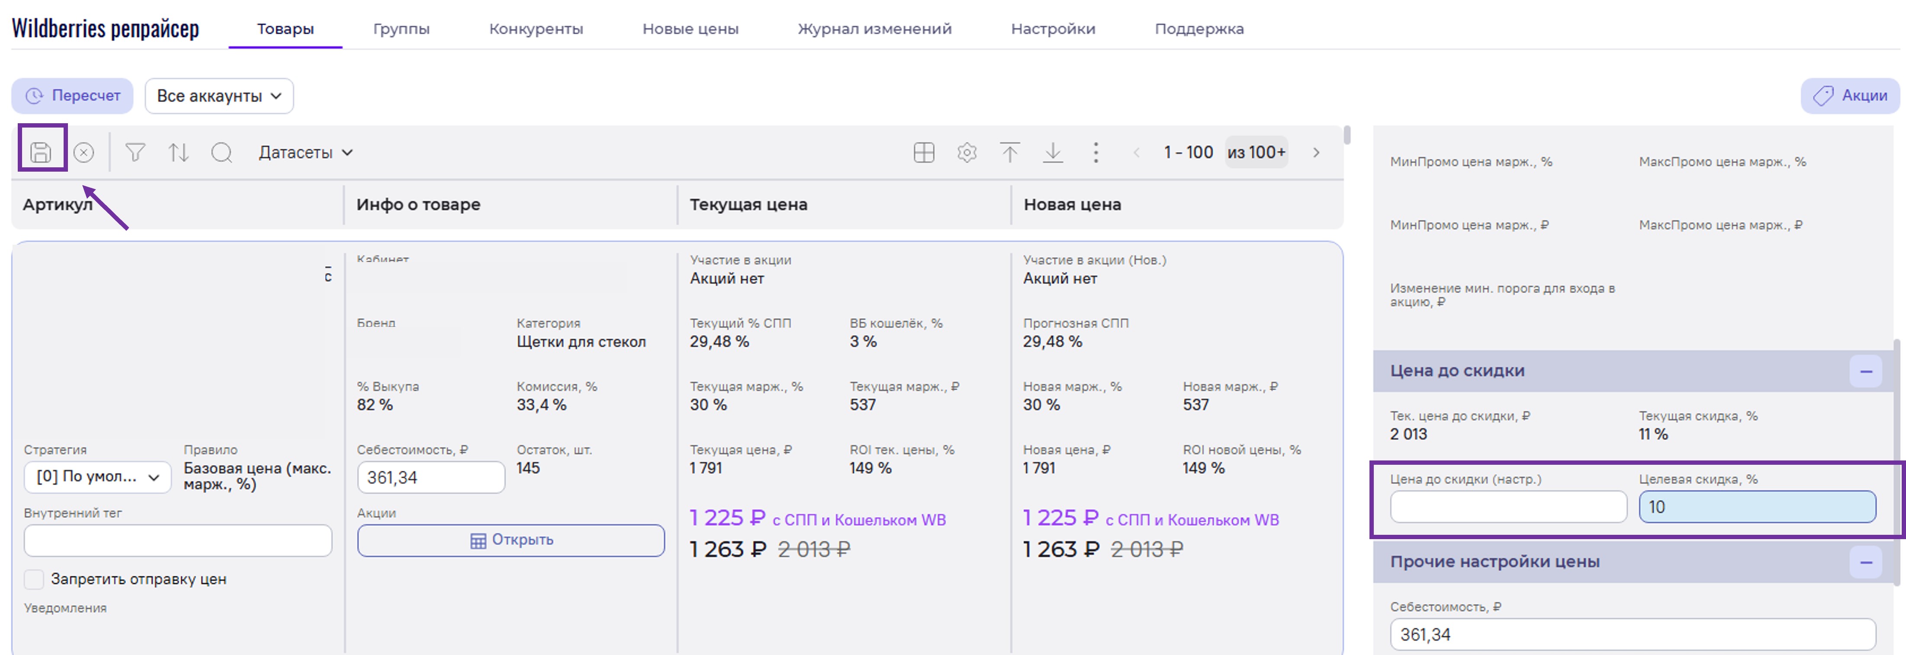Click the Пересчет button
The image size is (1906, 655).
[73, 96]
